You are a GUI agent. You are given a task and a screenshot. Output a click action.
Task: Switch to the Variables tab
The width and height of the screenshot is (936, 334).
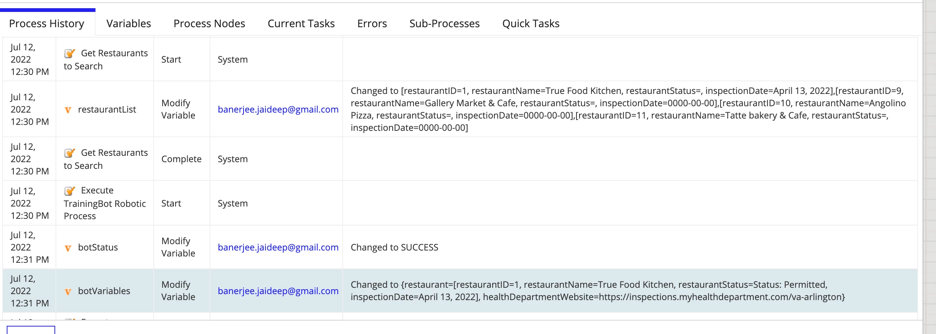coord(129,23)
